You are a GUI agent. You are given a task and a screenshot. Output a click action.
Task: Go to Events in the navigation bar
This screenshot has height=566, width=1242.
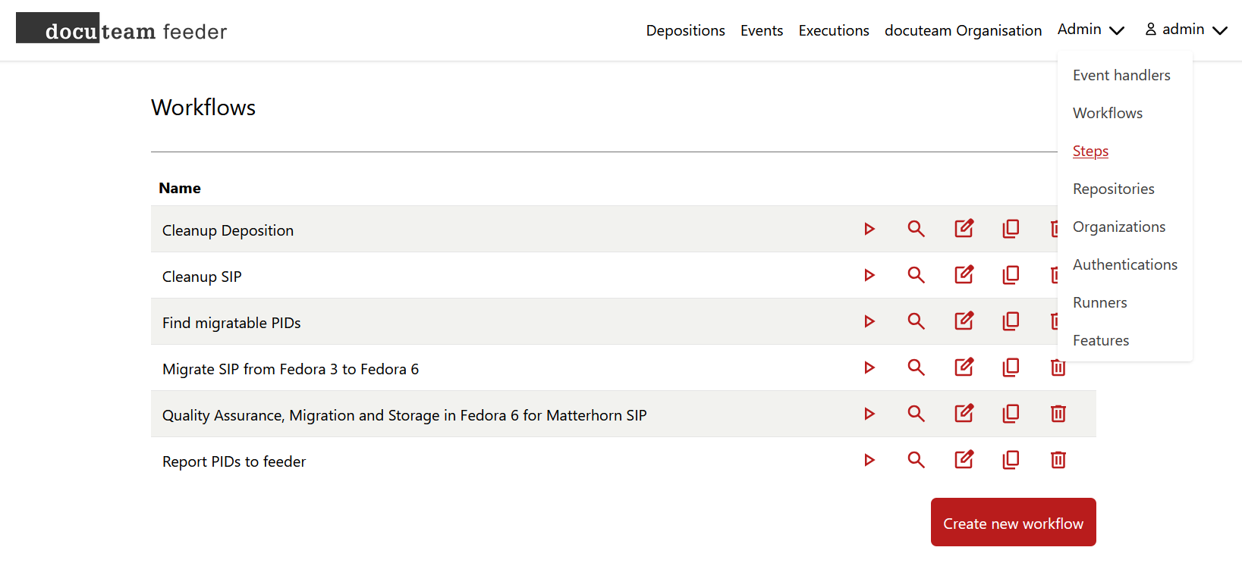762,30
